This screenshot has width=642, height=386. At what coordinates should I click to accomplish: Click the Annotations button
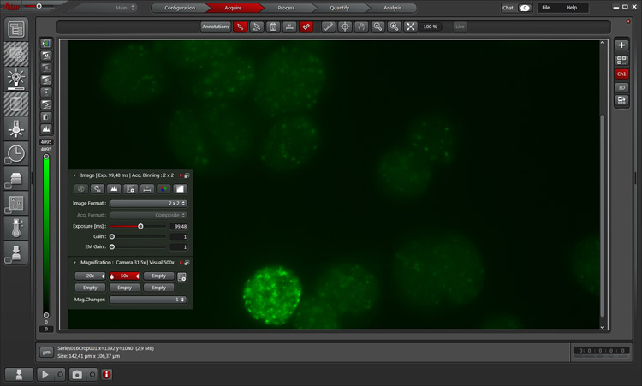(216, 27)
